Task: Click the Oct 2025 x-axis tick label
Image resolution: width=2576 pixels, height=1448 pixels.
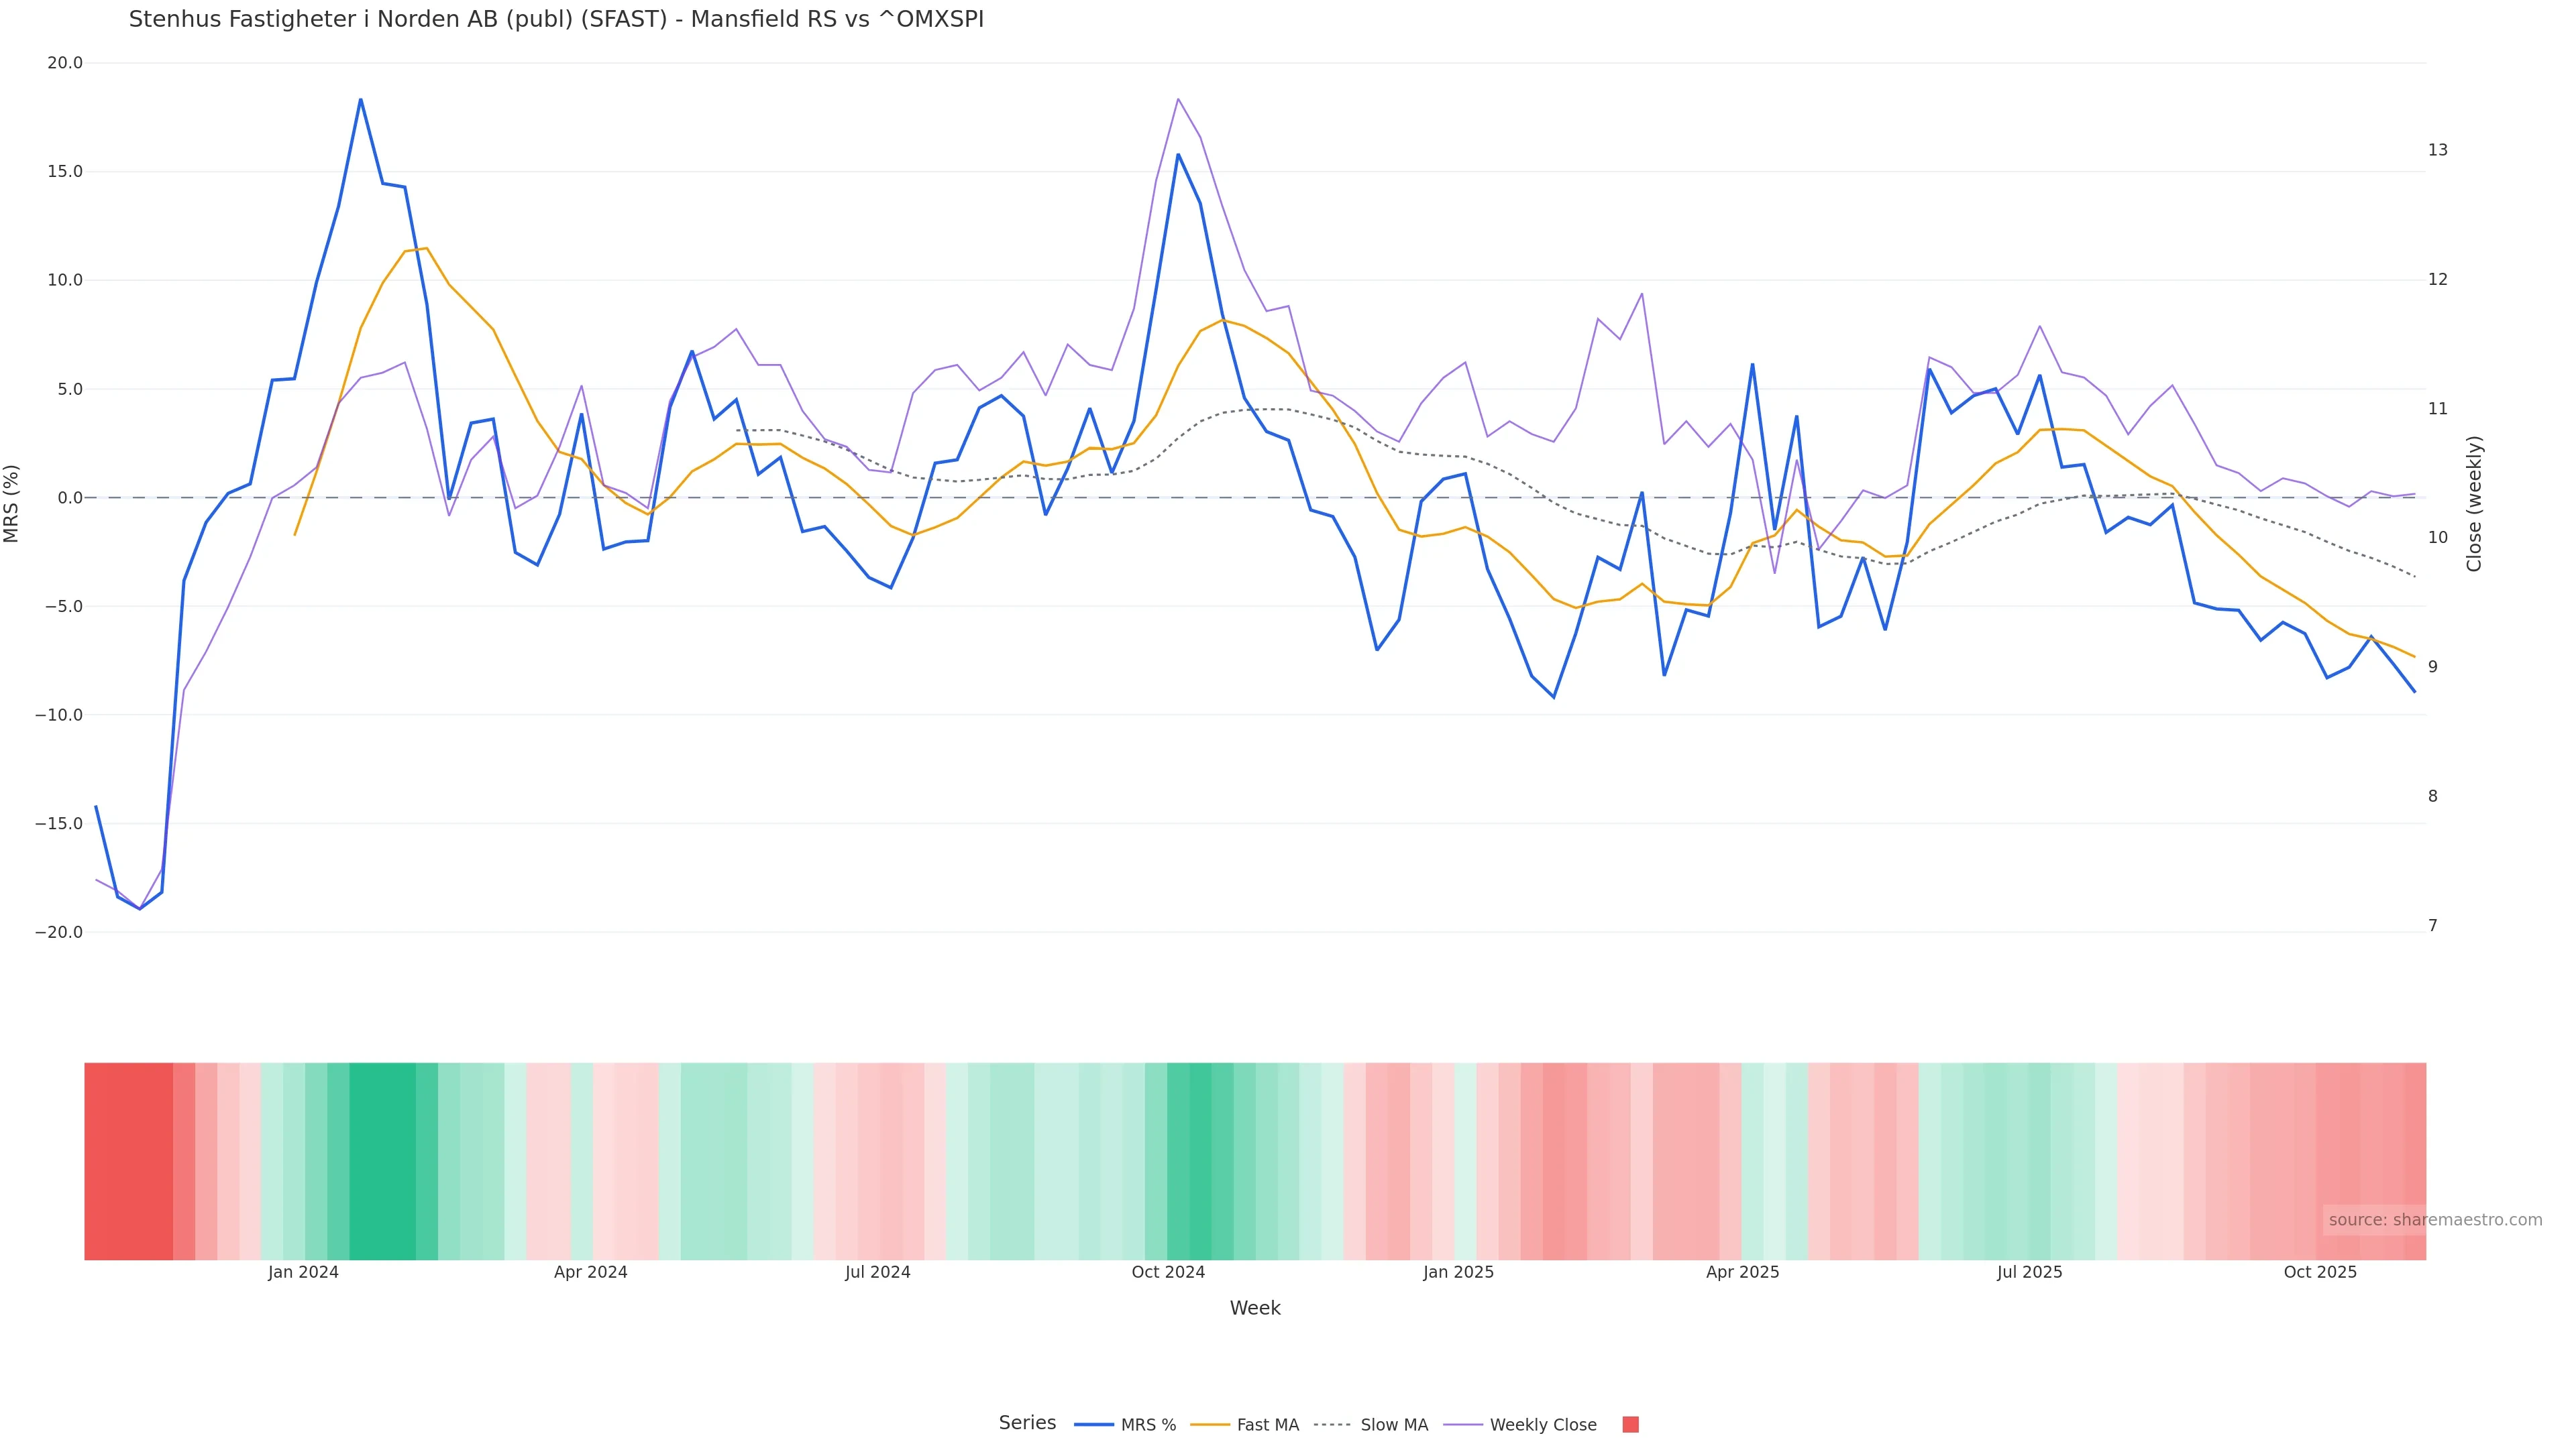Action: tap(2320, 1272)
